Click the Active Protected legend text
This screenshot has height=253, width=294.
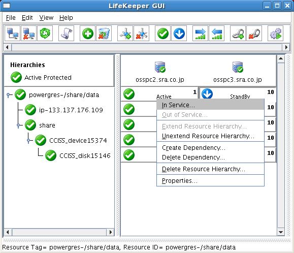[x=48, y=77]
